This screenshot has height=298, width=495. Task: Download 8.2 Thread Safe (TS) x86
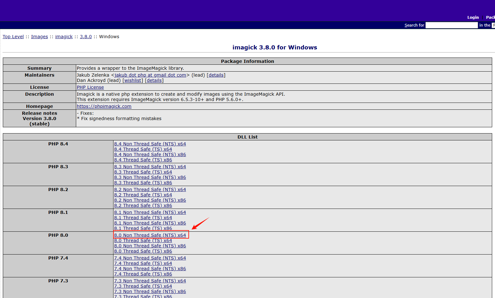(x=143, y=205)
